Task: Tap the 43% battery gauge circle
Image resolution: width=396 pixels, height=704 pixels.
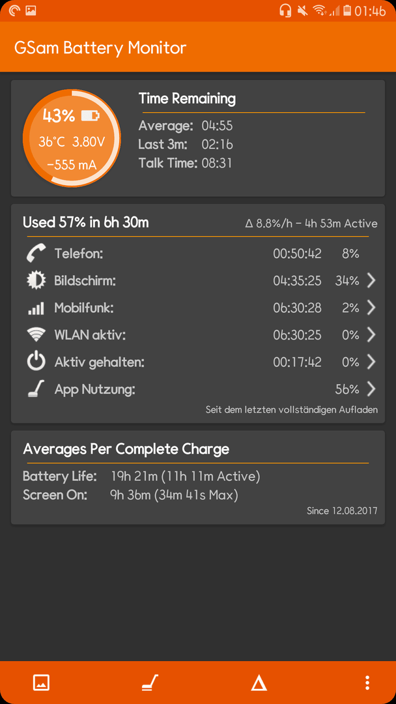Action: [72, 138]
